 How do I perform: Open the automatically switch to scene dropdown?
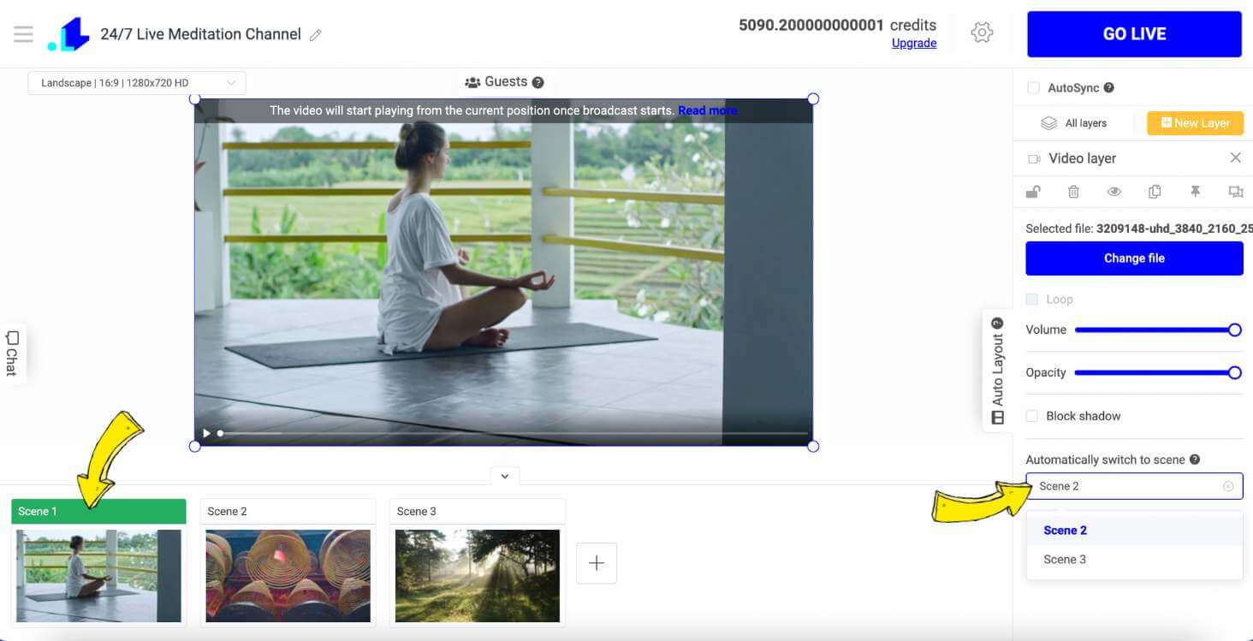tap(1134, 486)
